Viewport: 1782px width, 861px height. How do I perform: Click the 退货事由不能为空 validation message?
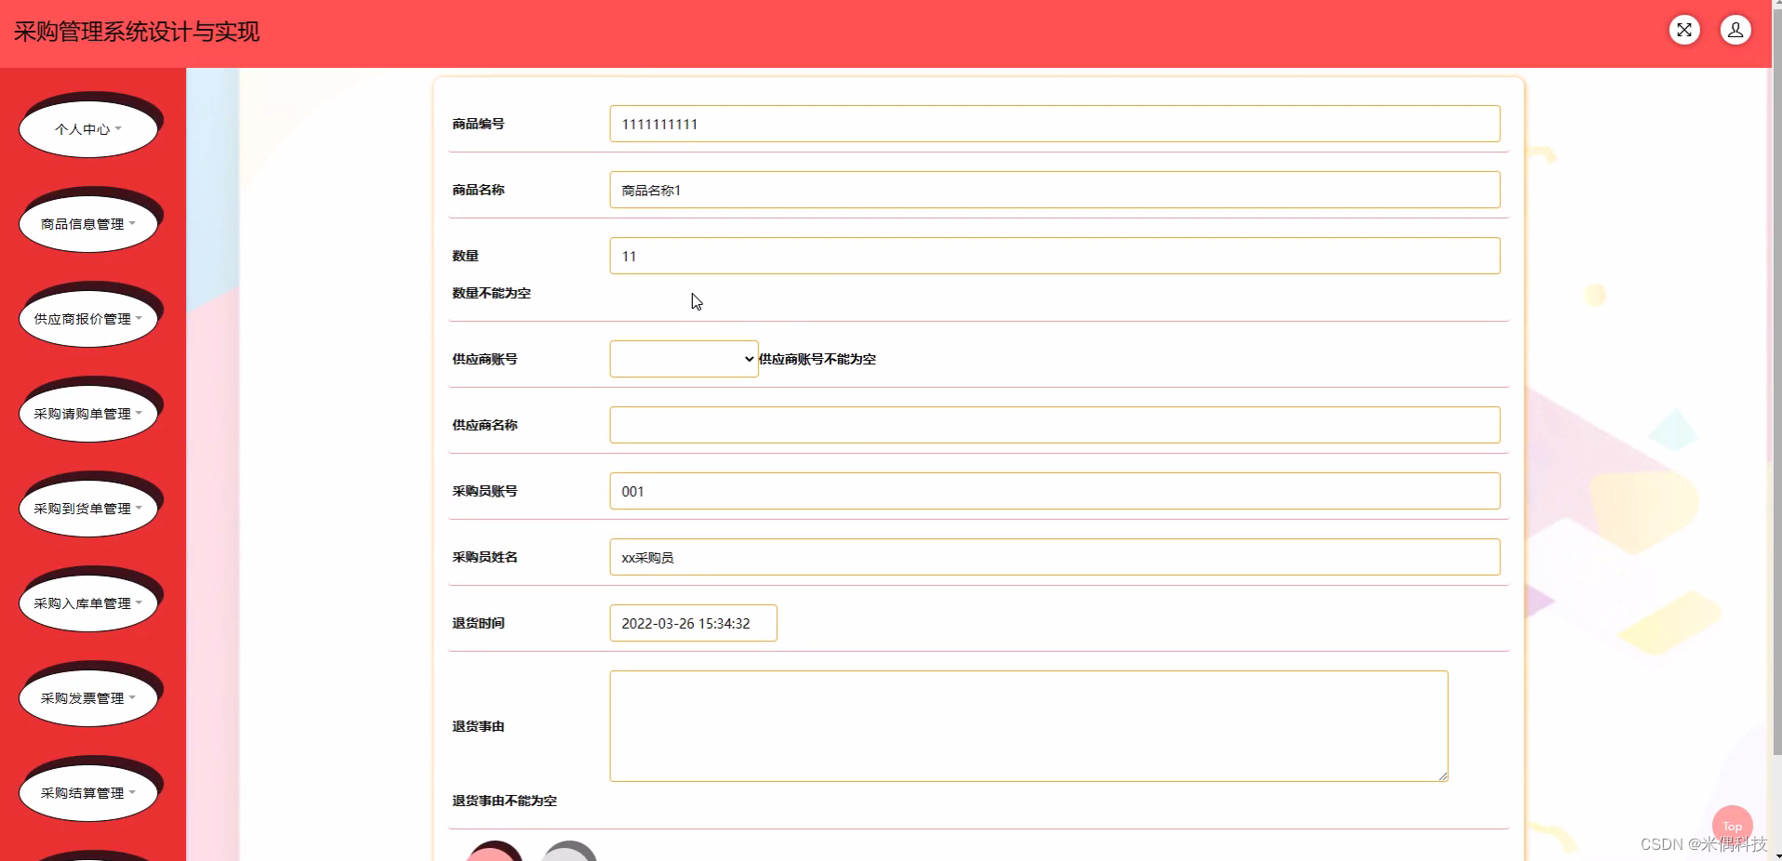(x=504, y=801)
